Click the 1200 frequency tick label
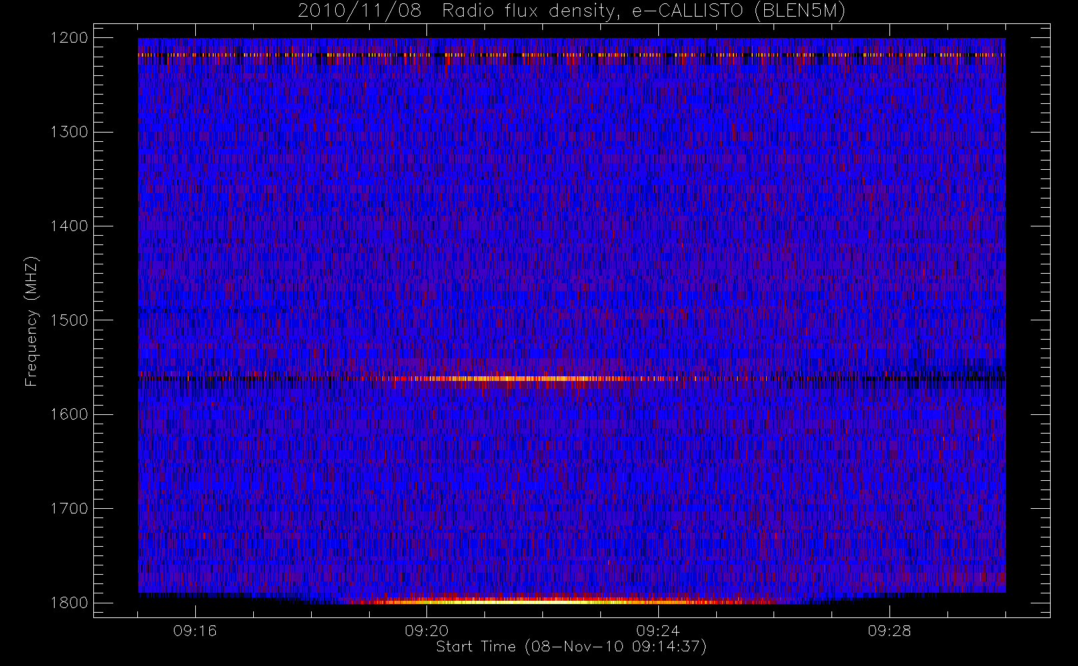Viewport: 1078px width, 666px height. [x=69, y=38]
